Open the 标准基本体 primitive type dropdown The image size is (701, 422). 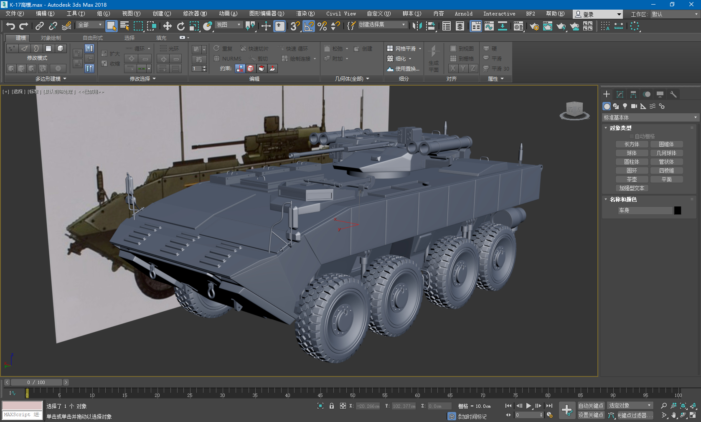click(x=650, y=117)
